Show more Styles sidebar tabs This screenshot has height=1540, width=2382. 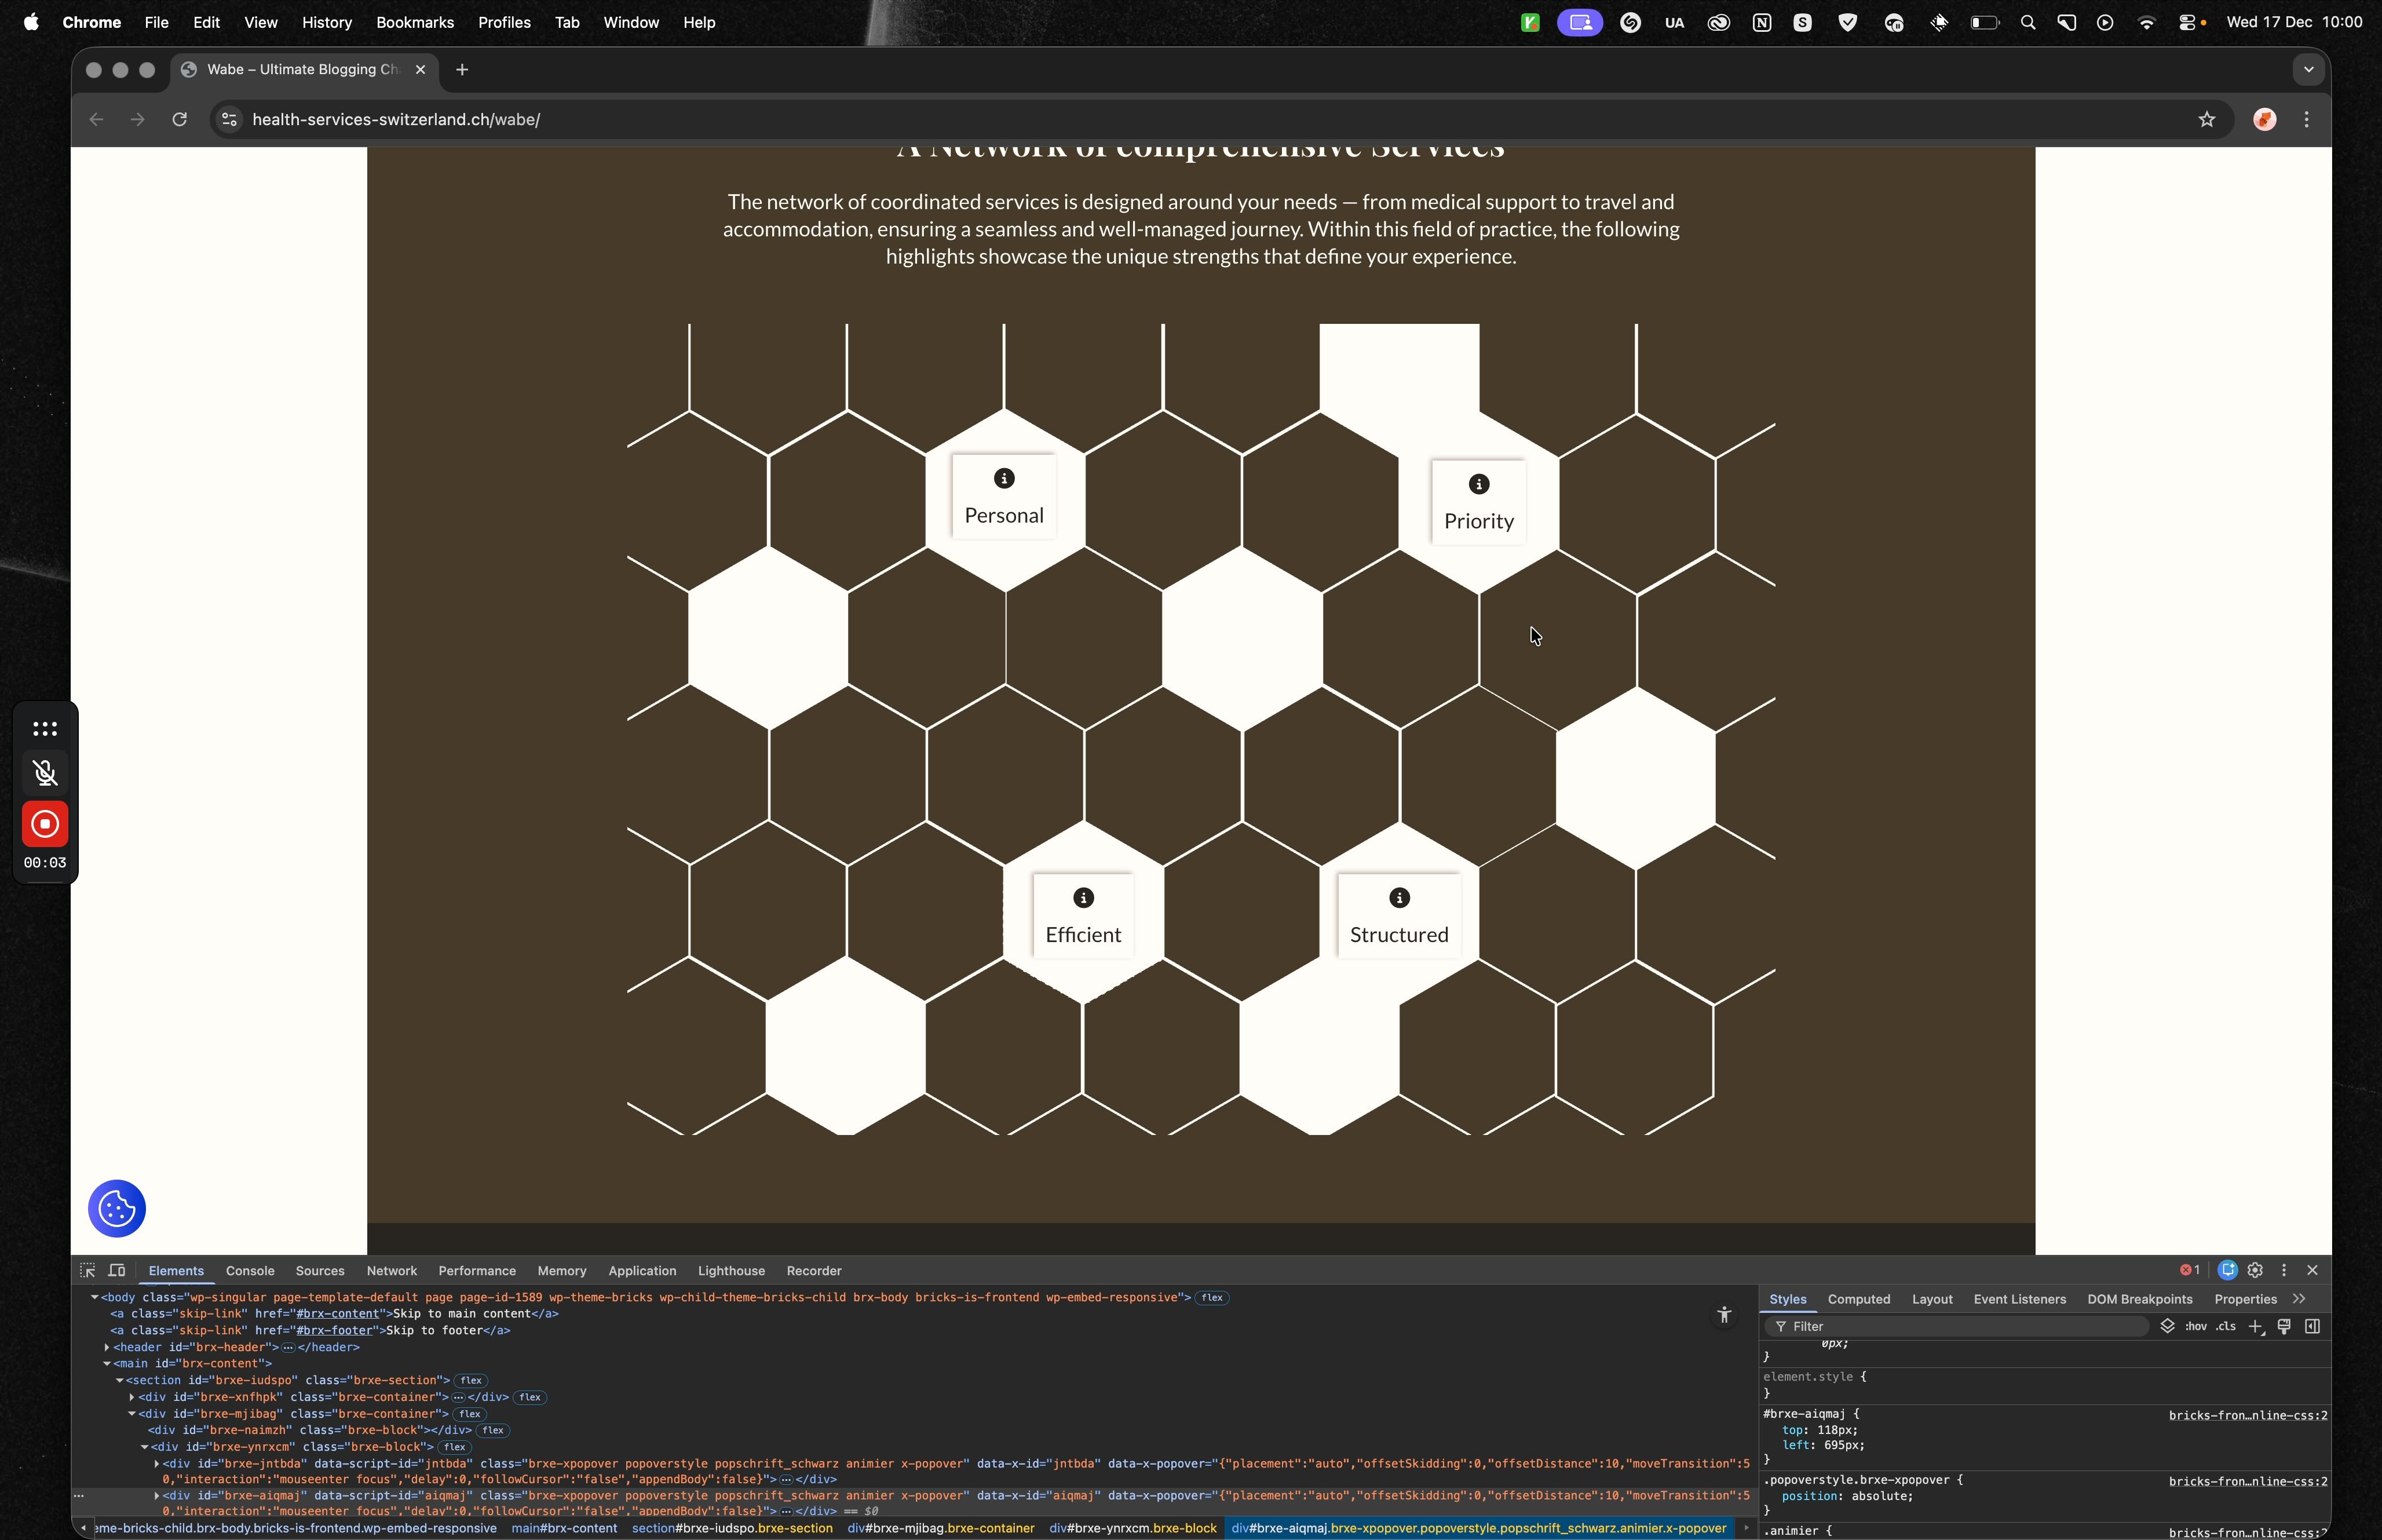click(2300, 1299)
